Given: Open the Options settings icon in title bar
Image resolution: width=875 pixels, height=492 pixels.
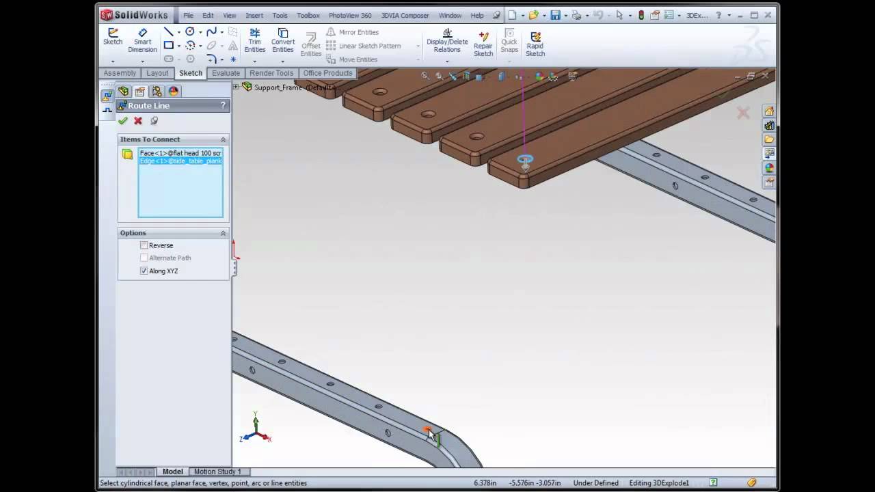Looking at the screenshot, I should 670,15.
